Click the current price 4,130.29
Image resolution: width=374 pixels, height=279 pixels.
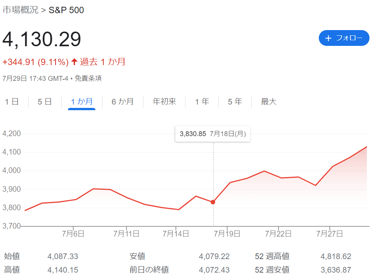coord(42,39)
